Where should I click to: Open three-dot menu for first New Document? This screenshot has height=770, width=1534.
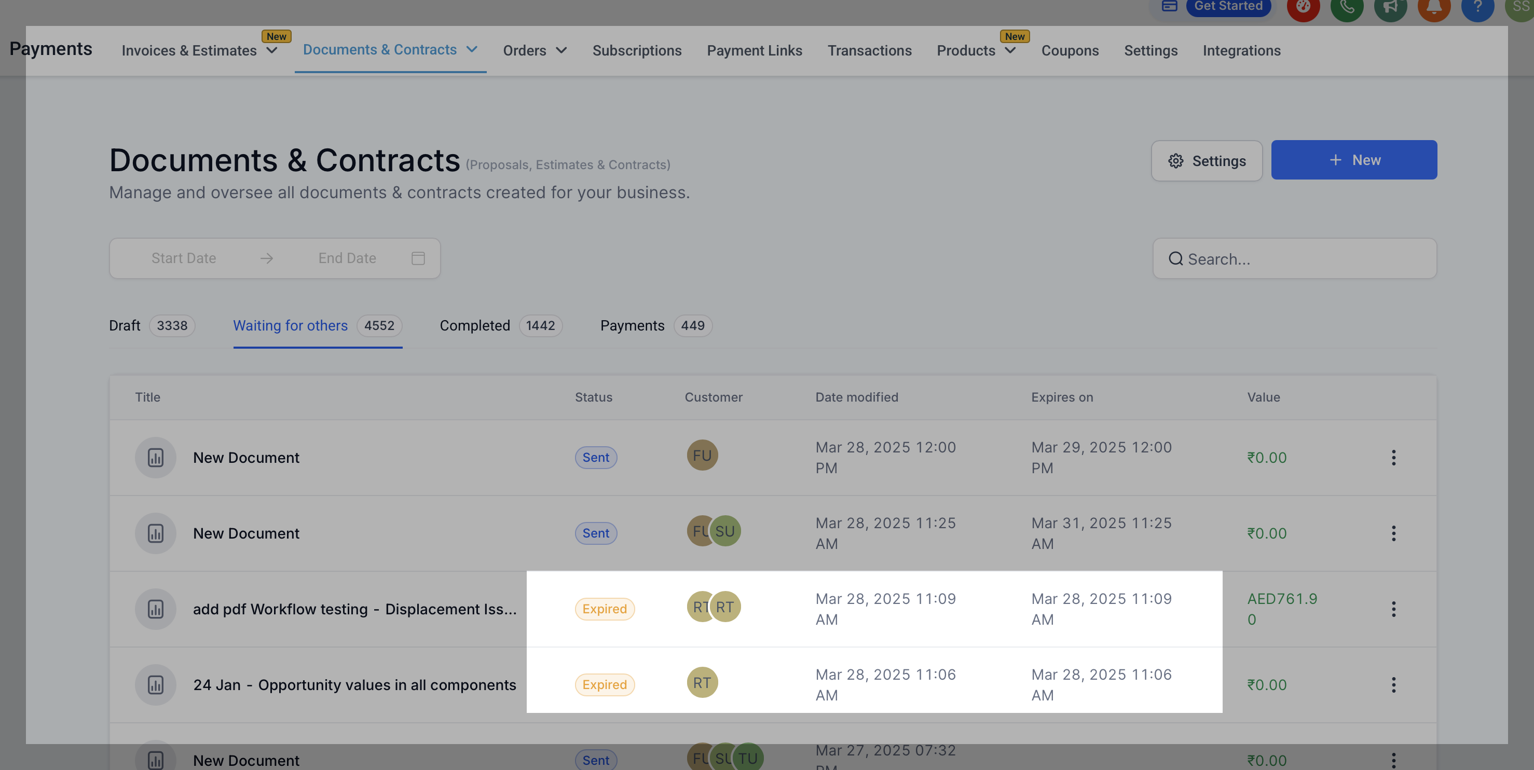[1393, 457]
